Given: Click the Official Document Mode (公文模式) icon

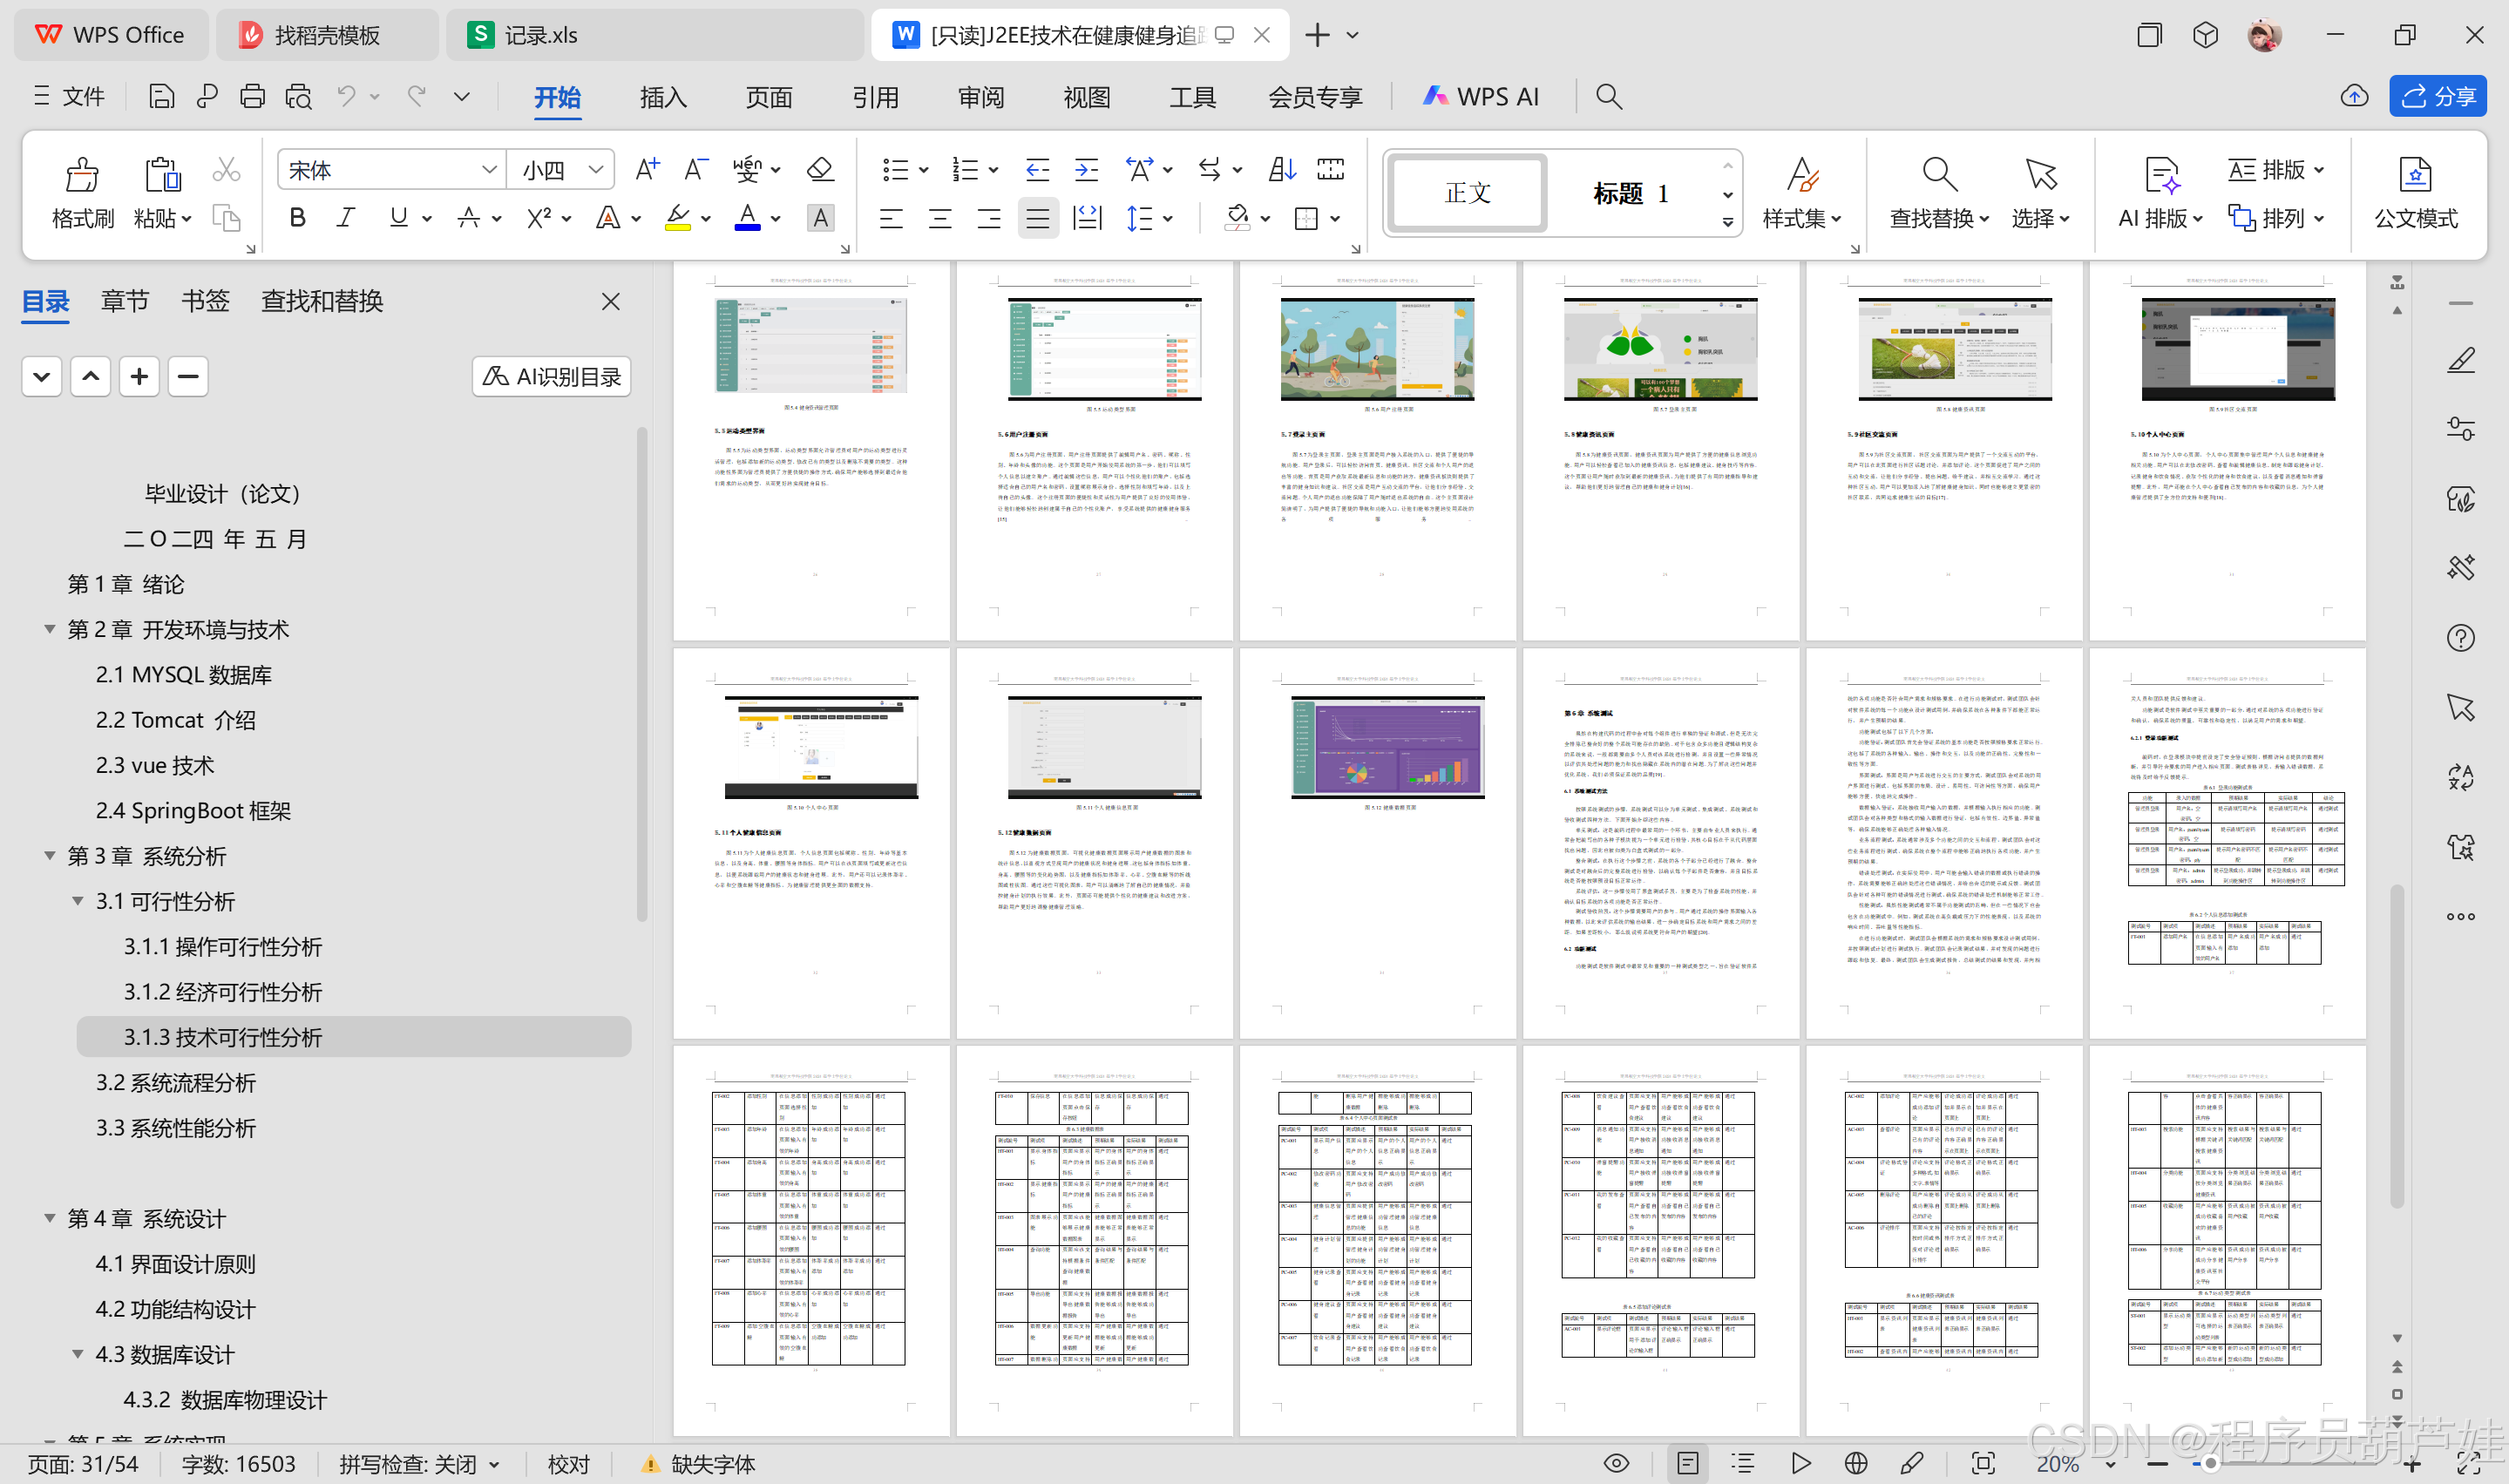Looking at the screenshot, I should pyautogui.click(x=2415, y=176).
